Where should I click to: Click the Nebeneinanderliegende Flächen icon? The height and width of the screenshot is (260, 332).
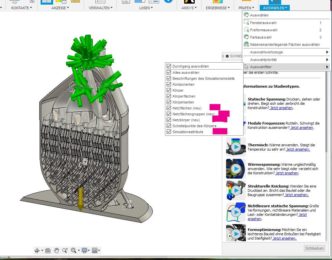click(246, 44)
